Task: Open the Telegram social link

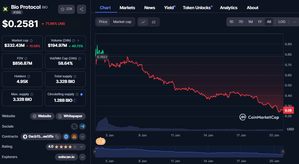Action: [82, 126]
